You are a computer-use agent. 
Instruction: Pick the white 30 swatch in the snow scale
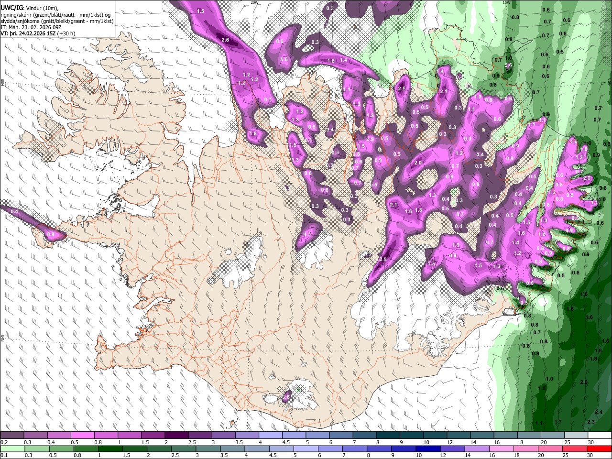coord(600,436)
